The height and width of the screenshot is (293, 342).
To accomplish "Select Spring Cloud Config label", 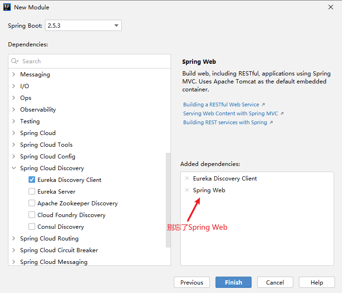I will (x=47, y=156).
